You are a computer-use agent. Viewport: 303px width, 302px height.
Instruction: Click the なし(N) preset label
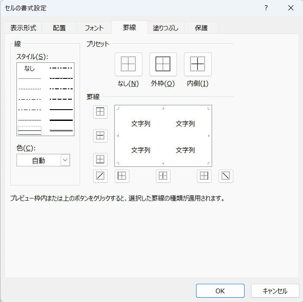(128, 84)
